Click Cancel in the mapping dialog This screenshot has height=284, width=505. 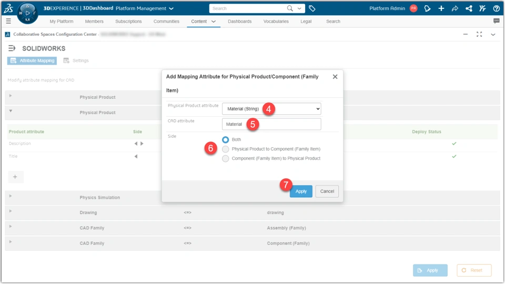point(327,191)
